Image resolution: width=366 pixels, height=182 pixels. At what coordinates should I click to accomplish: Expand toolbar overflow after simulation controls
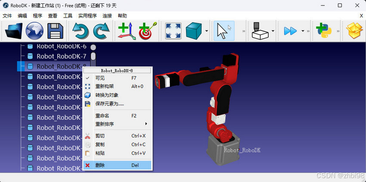coord(308,31)
